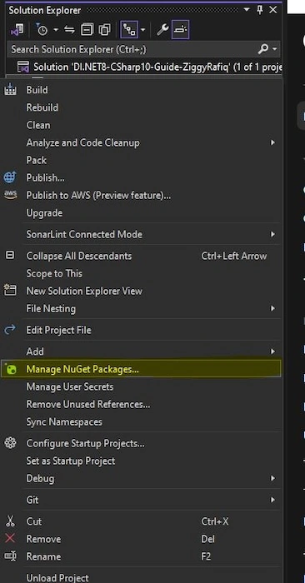Select the Clean menu entry
305x583 pixels.
(x=38, y=125)
